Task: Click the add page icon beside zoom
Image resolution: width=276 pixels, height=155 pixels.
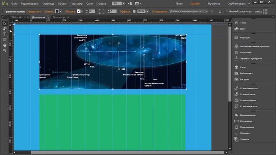Action: (x=130, y=3)
